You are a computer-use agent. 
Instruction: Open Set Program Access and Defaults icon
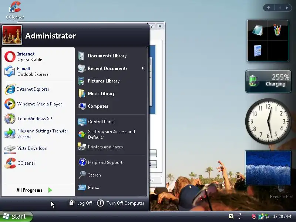(82, 134)
